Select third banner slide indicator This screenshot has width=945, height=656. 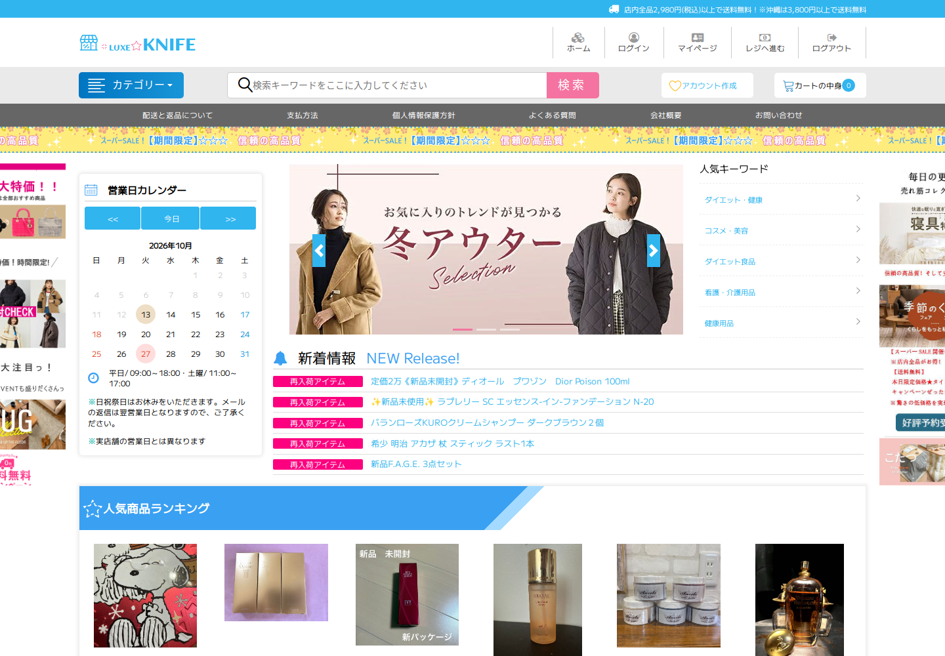510,329
